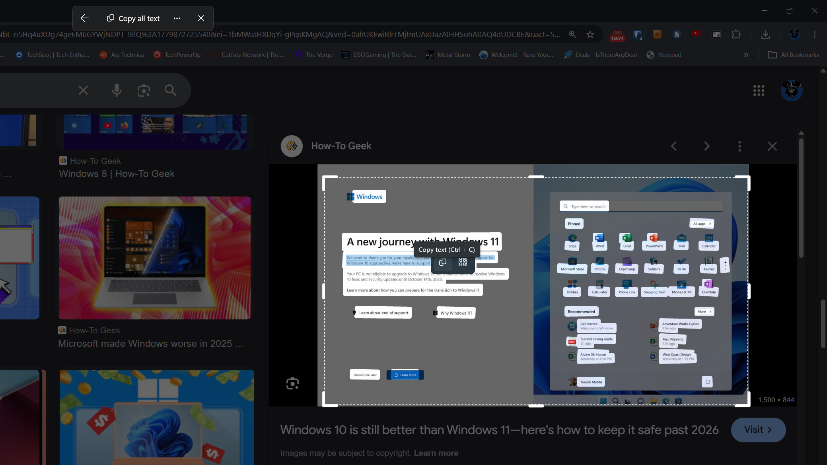
Task: Select the 'Learn about end of support' text
Action: (x=383, y=313)
